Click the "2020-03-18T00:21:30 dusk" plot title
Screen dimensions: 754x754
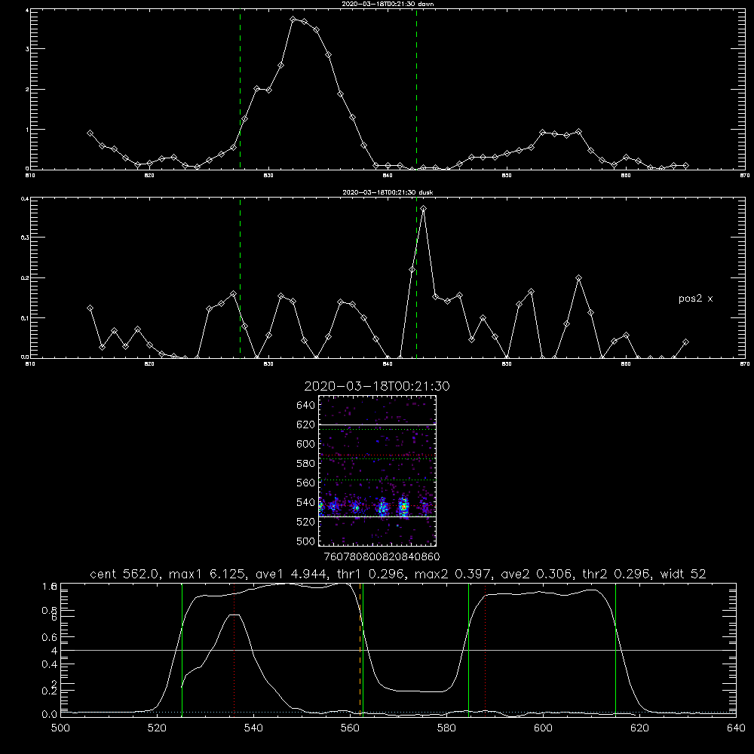388,192
